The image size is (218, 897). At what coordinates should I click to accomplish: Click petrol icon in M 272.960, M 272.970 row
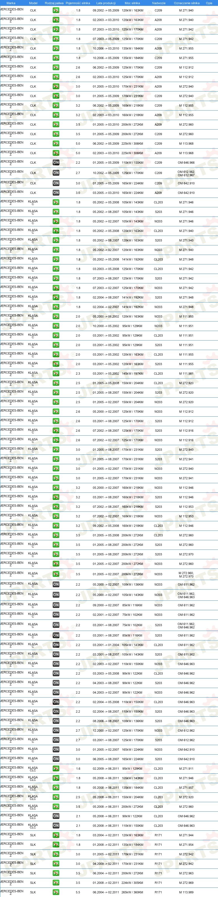coord(56,574)
